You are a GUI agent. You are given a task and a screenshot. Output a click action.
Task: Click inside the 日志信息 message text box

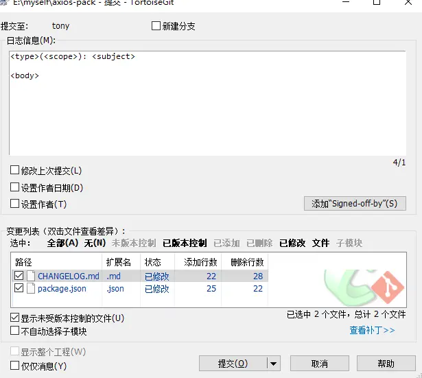207,103
